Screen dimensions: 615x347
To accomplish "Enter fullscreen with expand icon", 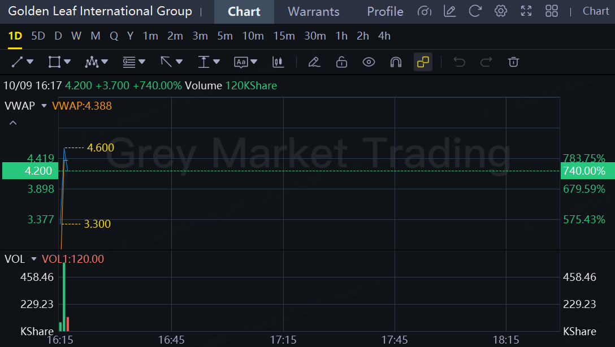I will coord(526,11).
